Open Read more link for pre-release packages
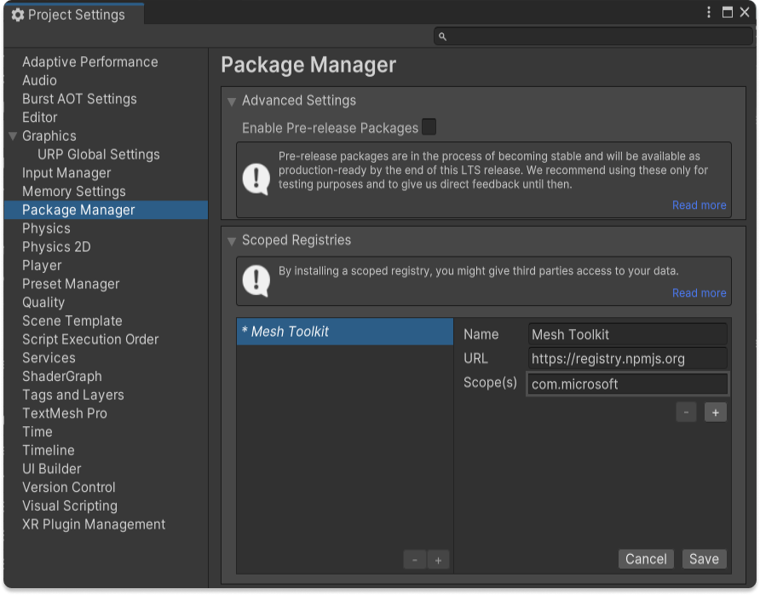The image size is (760, 595). click(699, 205)
